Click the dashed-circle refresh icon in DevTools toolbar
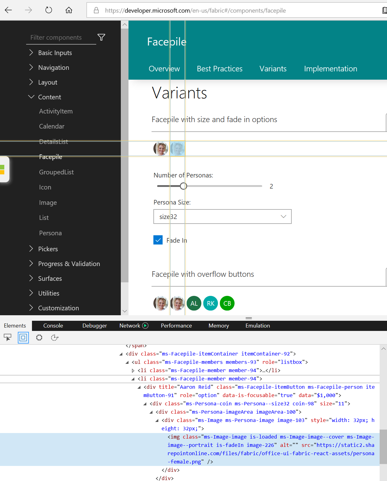Screen dimensions: 387x481 tap(39, 337)
